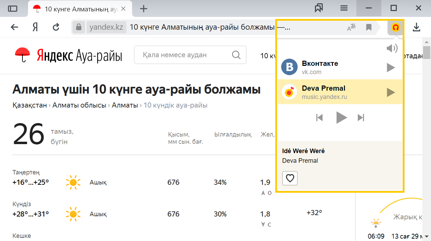Screen dimensions: 431x241
Task: Click the Қысым pressure column header
Action: coord(185,138)
